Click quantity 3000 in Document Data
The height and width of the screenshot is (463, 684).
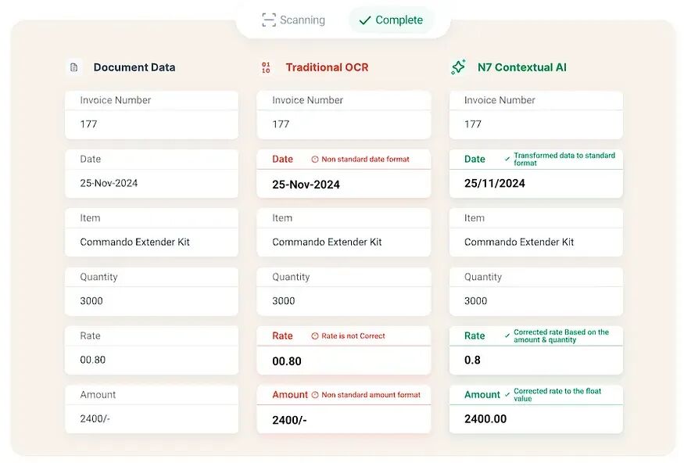(x=91, y=301)
